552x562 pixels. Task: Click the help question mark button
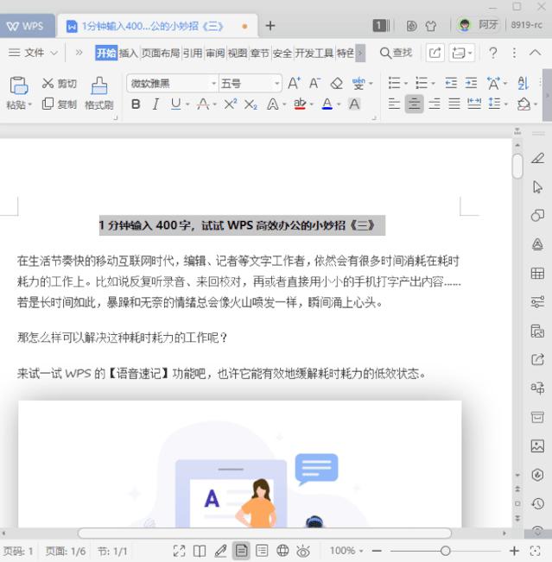coord(493,53)
